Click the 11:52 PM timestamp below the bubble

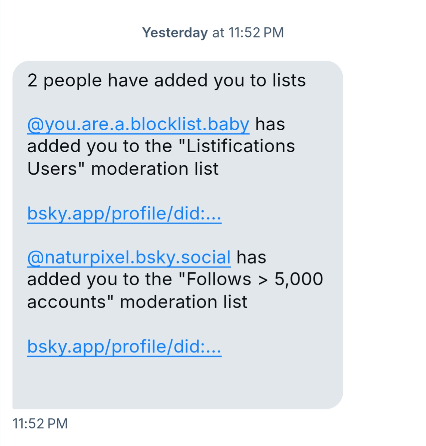click(x=40, y=423)
